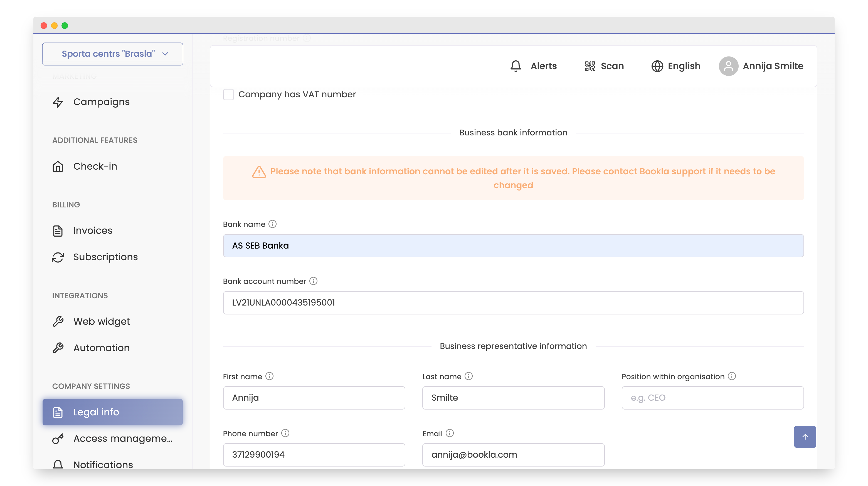This screenshot has height=486, width=868.
Task: Click the Scan QR code icon
Action: pos(590,66)
